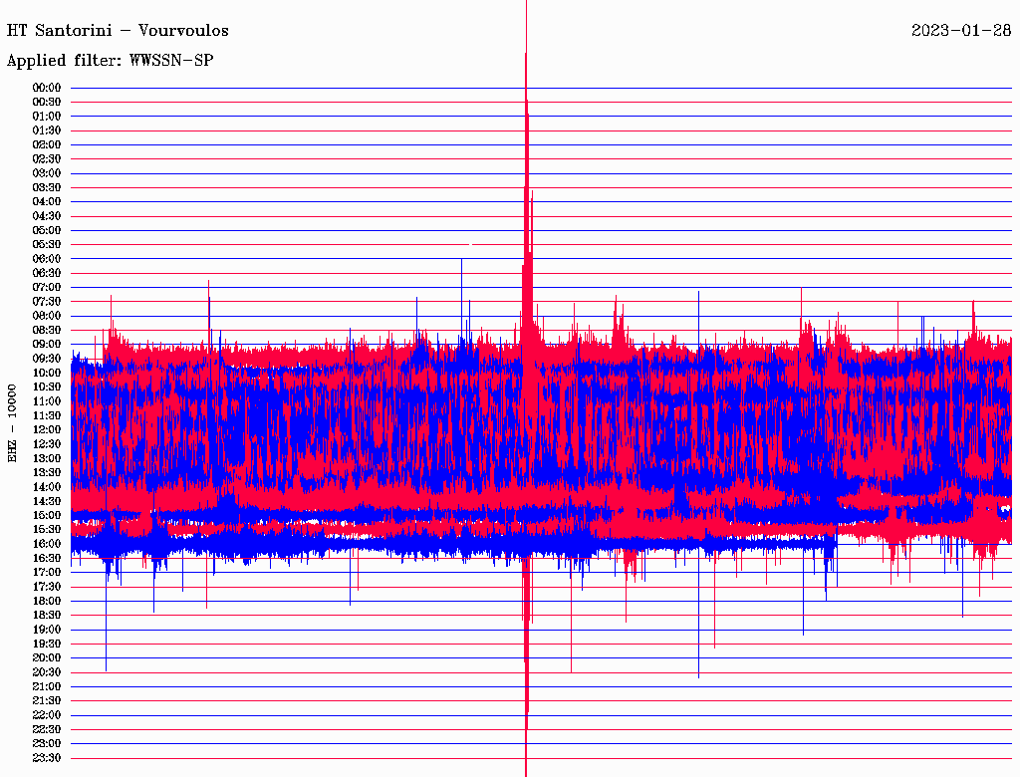Click the 15:00 time label
The width and height of the screenshot is (1020, 777).
(x=47, y=515)
